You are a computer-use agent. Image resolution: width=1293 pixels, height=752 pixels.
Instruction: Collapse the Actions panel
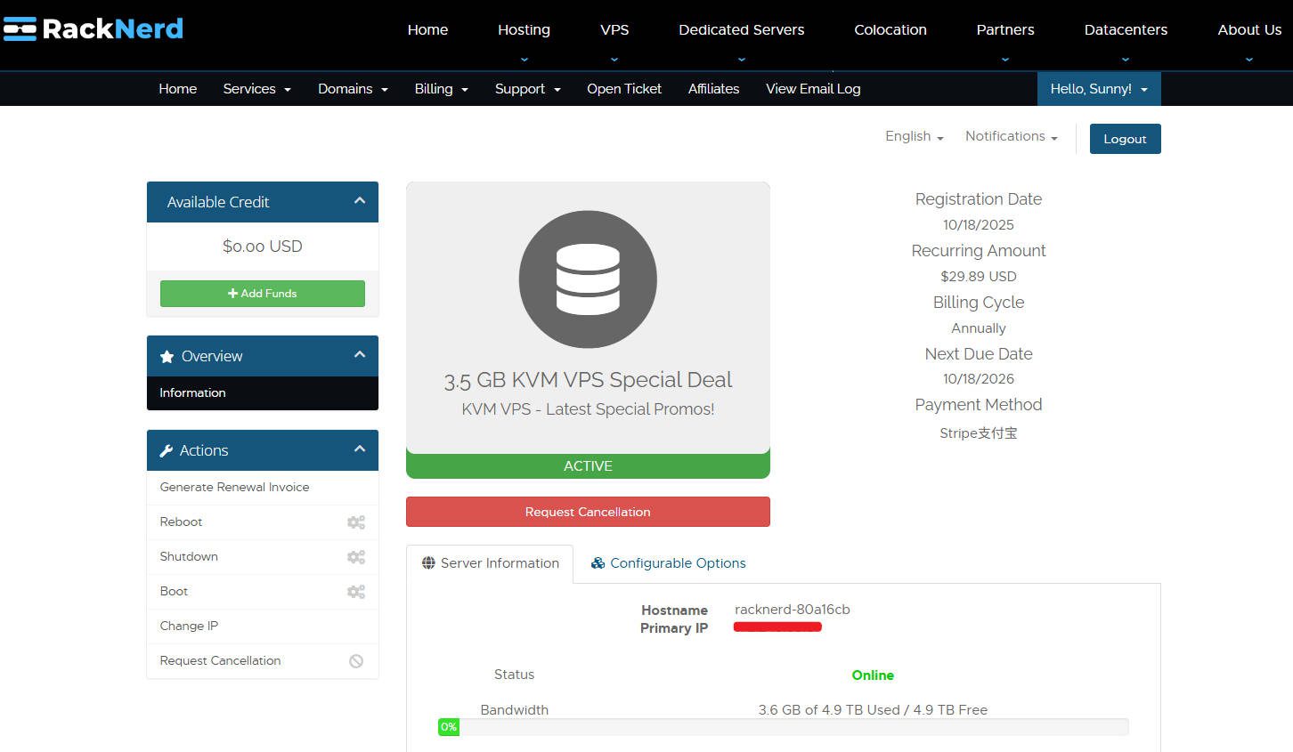[x=360, y=449]
